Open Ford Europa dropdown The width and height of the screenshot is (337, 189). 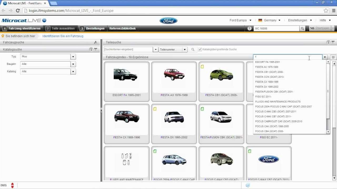(x=240, y=20)
